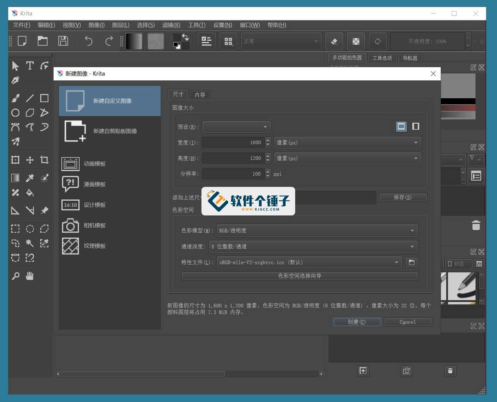The width and height of the screenshot is (497, 402).
Task: Click the 创建(C) button
Action: coord(357,322)
